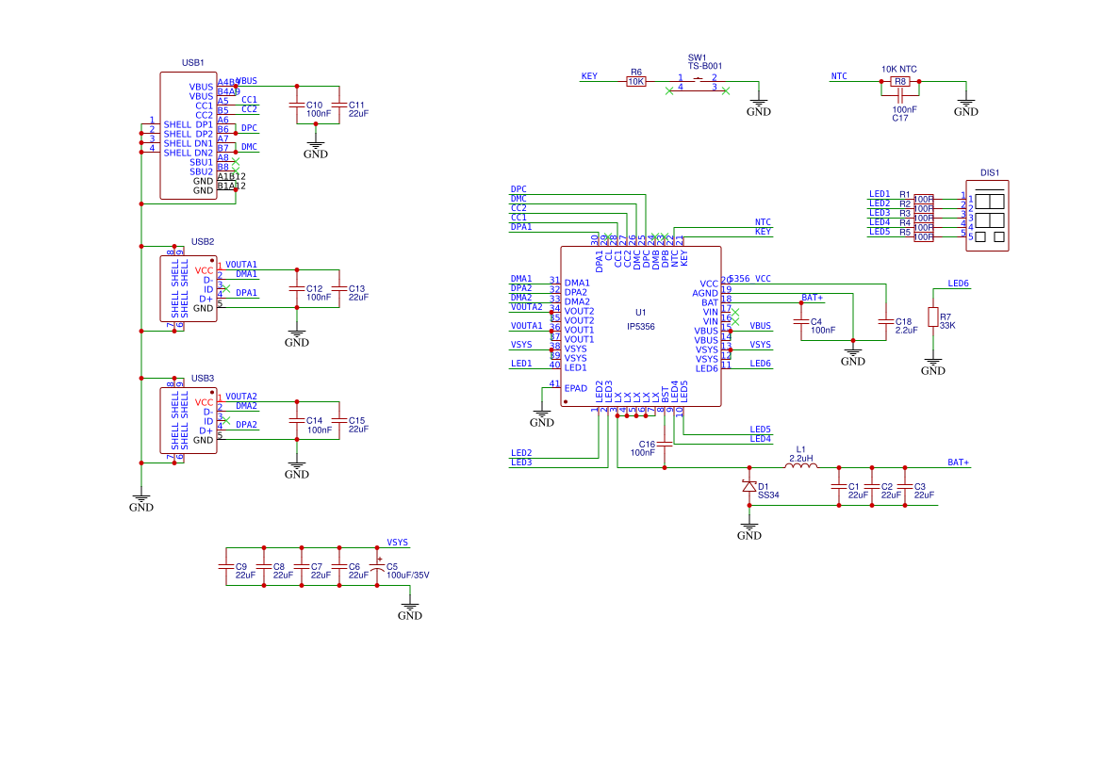
Task: Select the VOUTA1 label on USB2 pin 1
Action: click(241, 265)
